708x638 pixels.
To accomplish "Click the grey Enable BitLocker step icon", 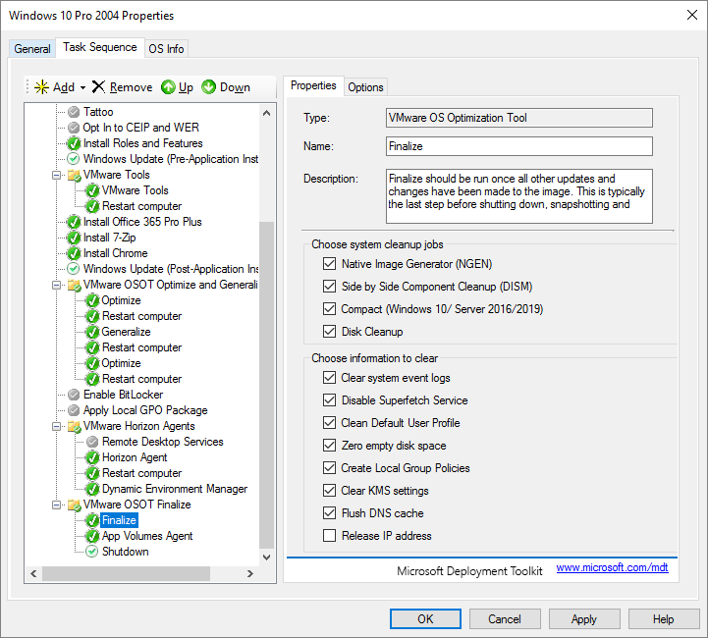I will point(74,395).
